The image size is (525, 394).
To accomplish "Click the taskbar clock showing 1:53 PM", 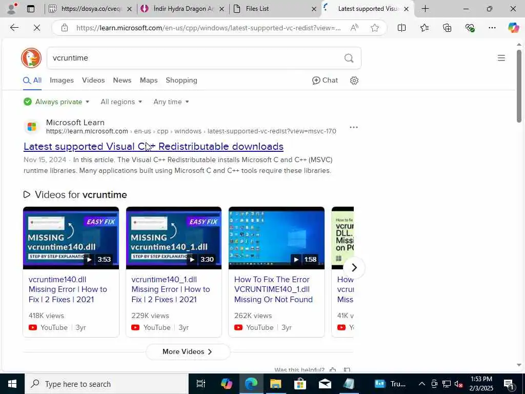I will tap(481, 384).
